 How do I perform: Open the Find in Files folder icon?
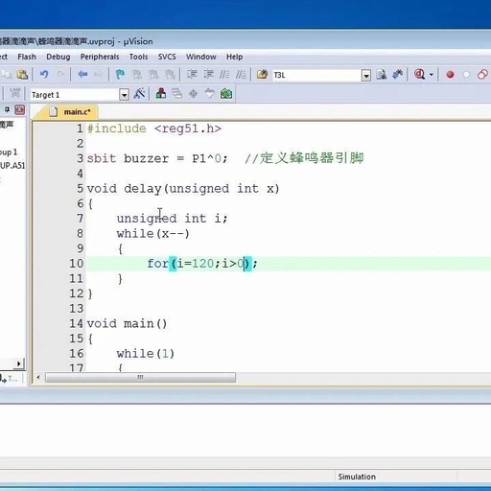click(x=262, y=75)
